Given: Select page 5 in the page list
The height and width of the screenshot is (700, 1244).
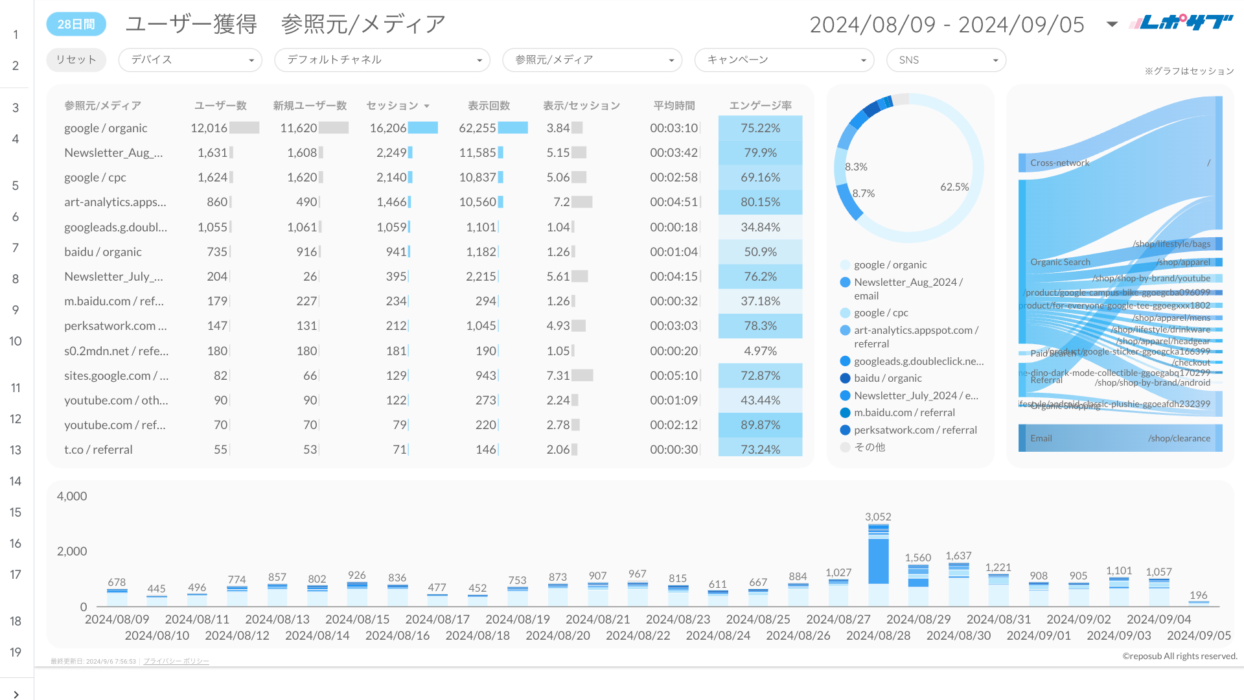Looking at the screenshot, I should pyautogui.click(x=16, y=185).
